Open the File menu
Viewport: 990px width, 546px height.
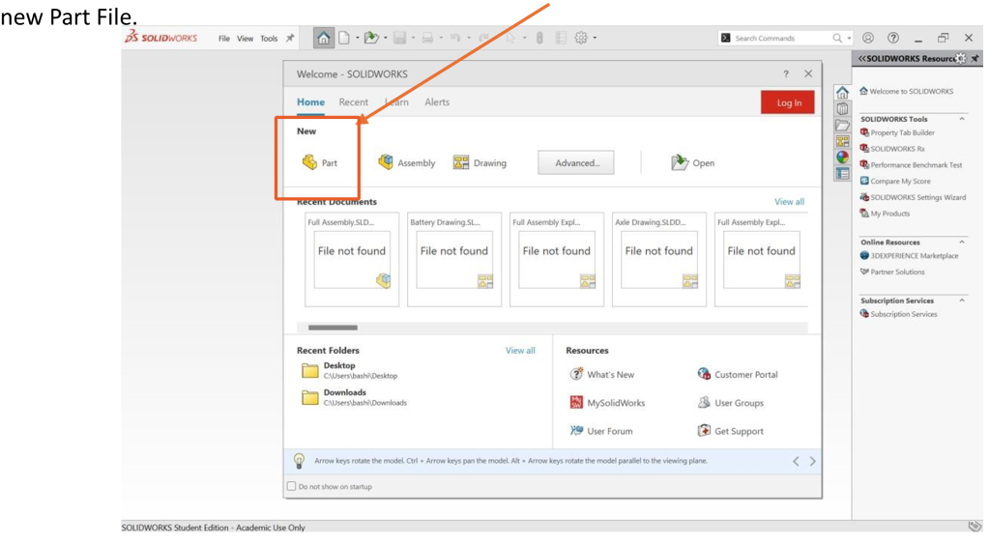pyautogui.click(x=224, y=39)
